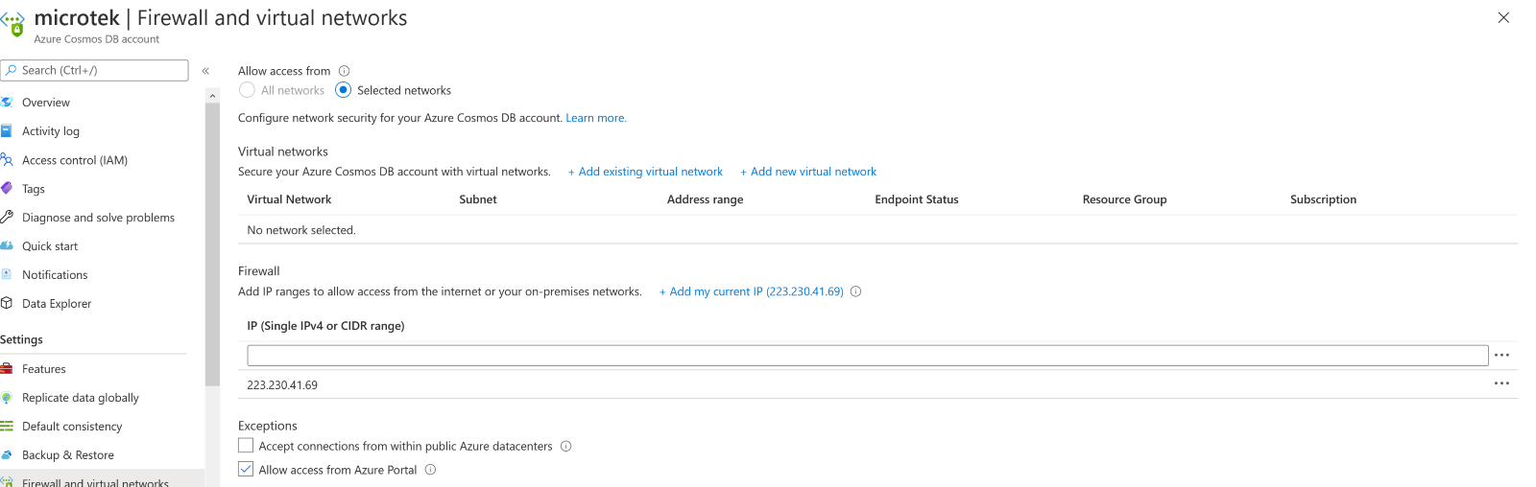
Task: Select the All networks radio button
Action: point(248,90)
